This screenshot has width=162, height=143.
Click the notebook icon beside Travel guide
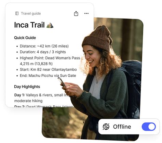click(x=17, y=13)
